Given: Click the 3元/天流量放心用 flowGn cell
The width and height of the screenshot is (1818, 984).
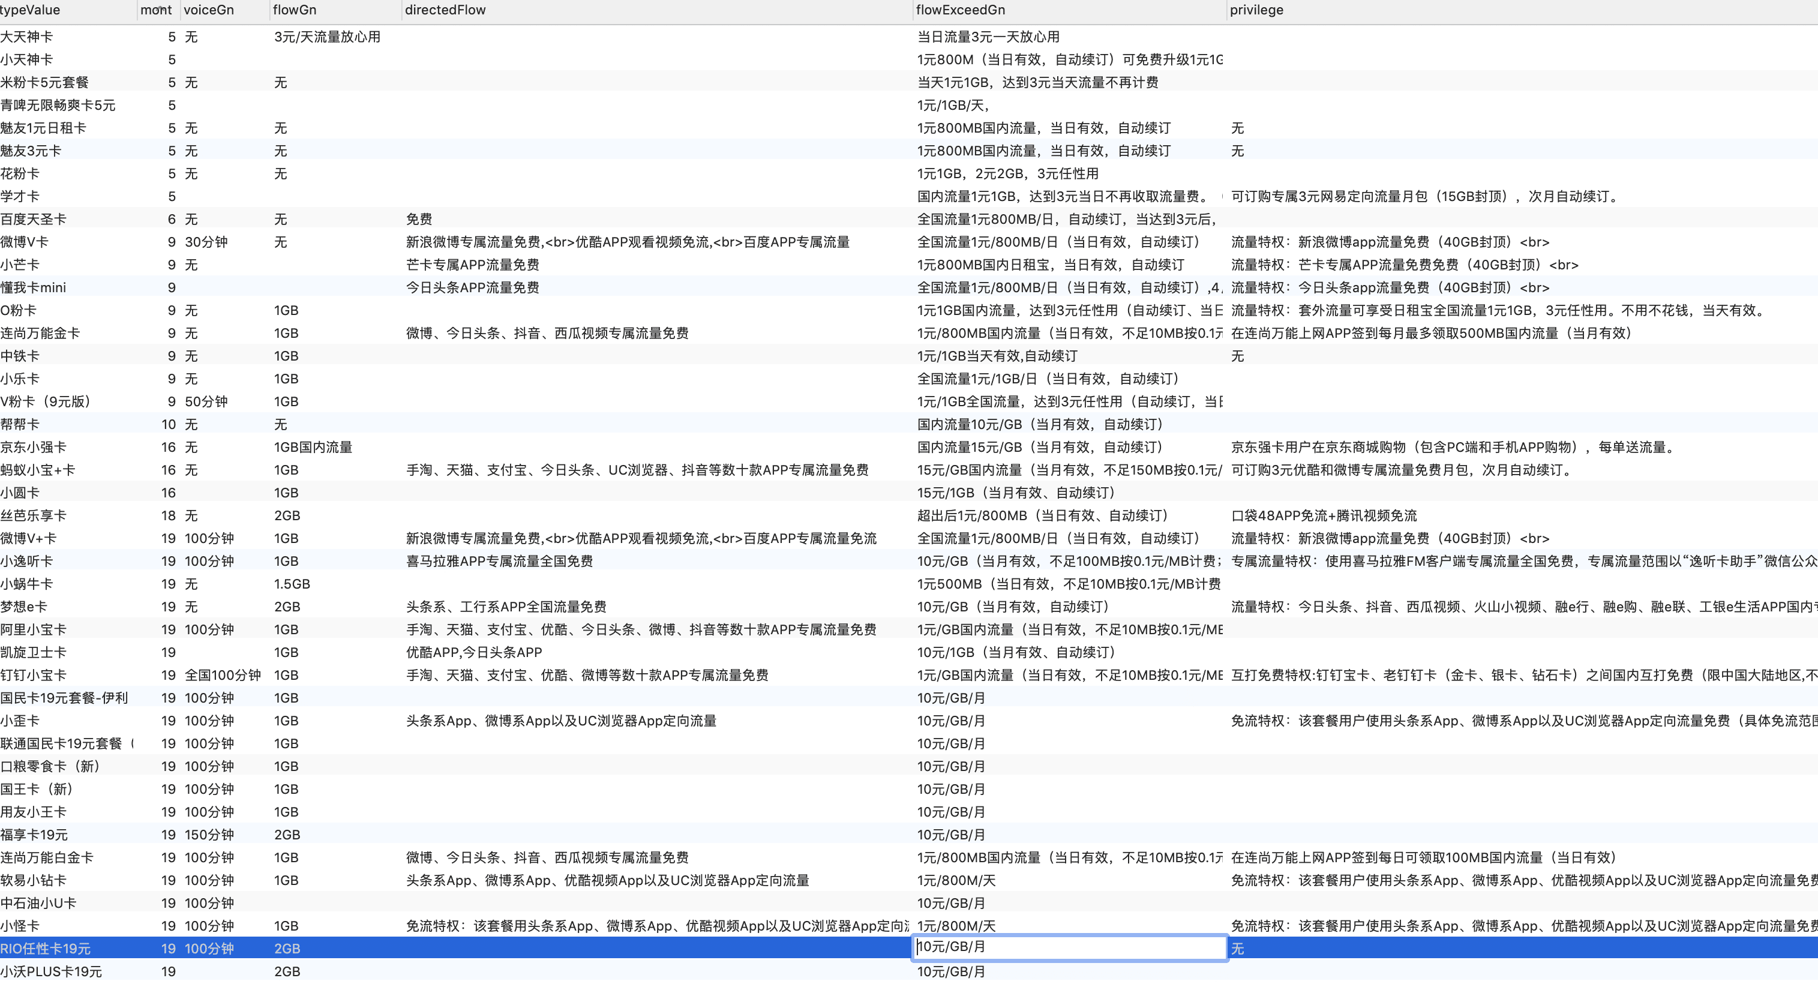Looking at the screenshot, I should click(x=328, y=37).
